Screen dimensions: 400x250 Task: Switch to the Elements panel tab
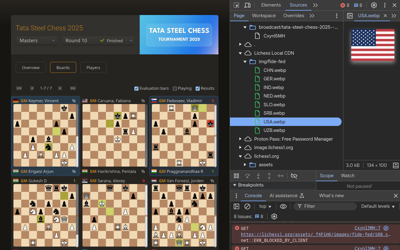pyautogui.click(x=271, y=5)
